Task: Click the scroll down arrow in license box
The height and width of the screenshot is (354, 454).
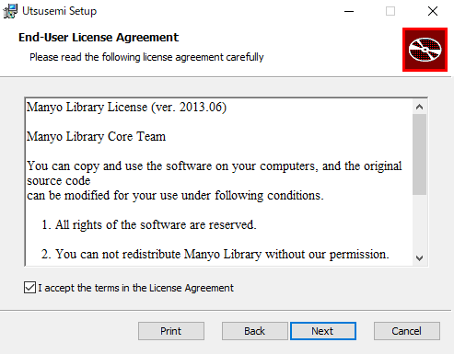Action: (x=419, y=258)
